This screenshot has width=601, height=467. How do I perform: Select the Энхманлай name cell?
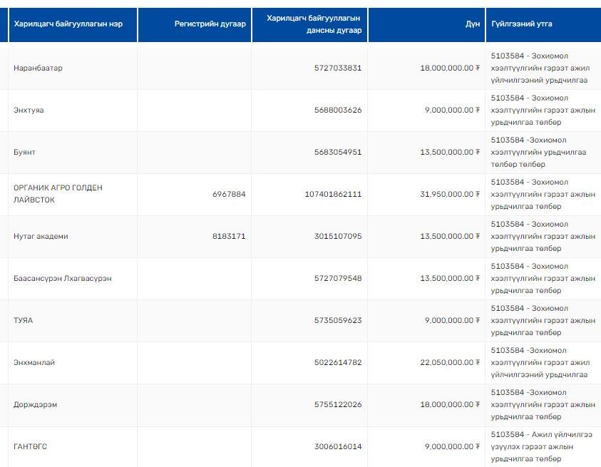coord(34,362)
